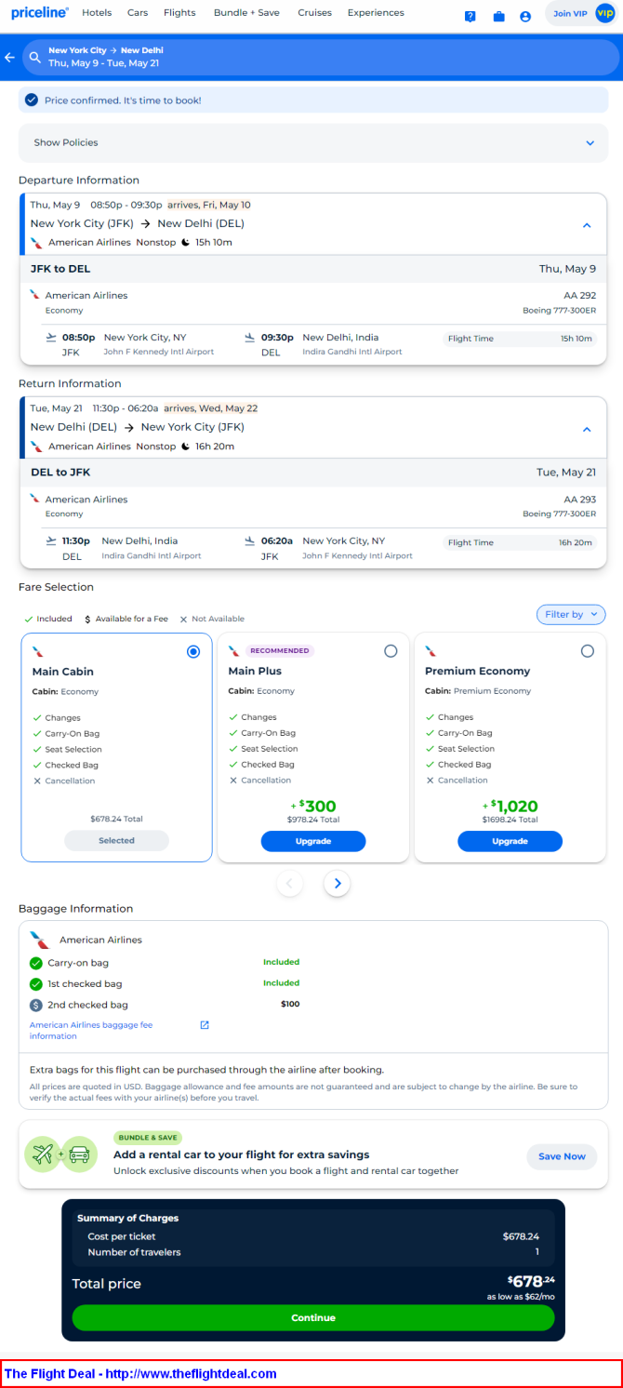Click the departure takeoff plane icon at JFK
623x1388 pixels.
(x=50, y=338)
